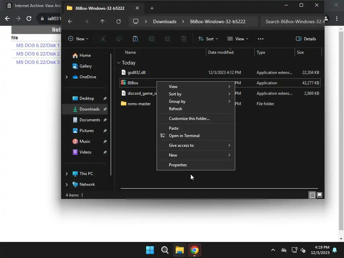344x258 pixels.
Task: Open Chrome three-dots menu
Action: (x=337, y=19)
